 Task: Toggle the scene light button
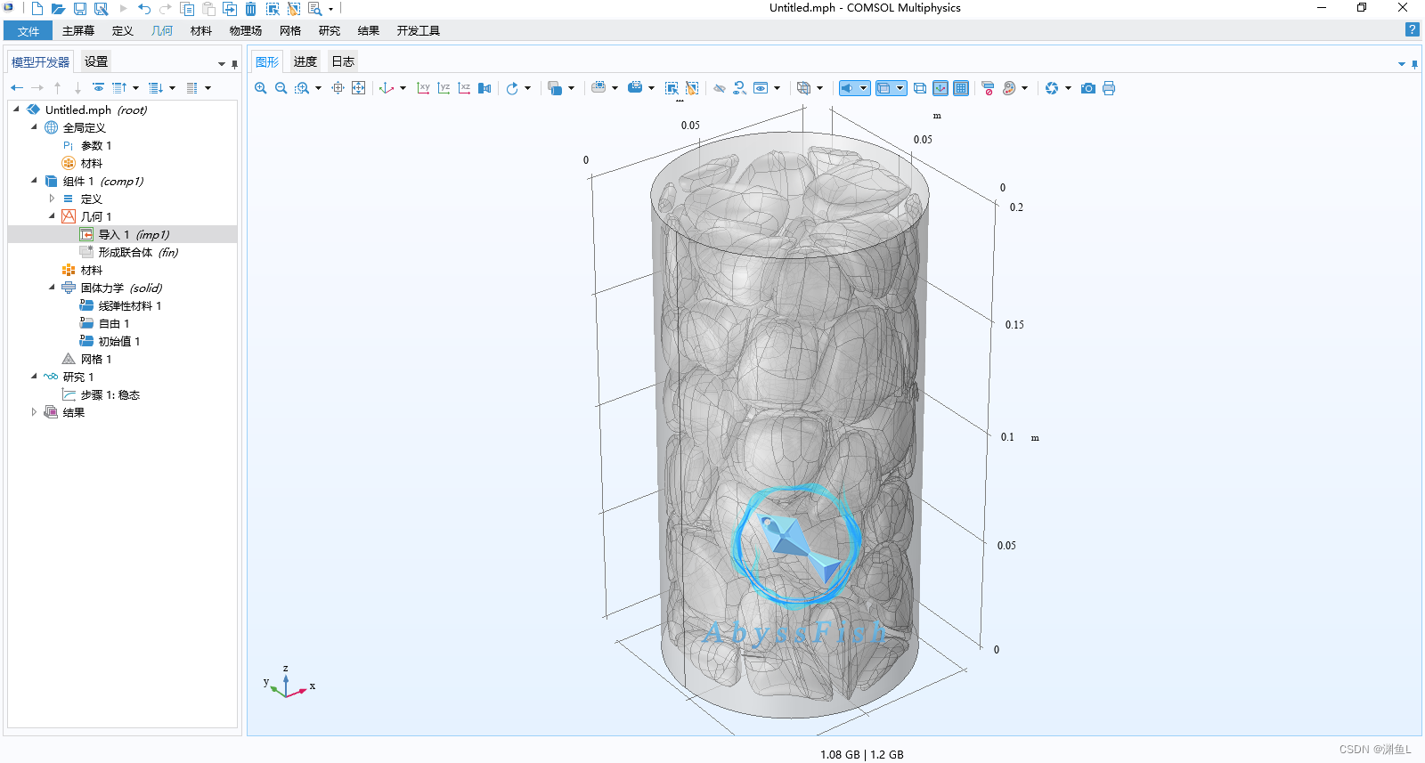click(848, 88)
